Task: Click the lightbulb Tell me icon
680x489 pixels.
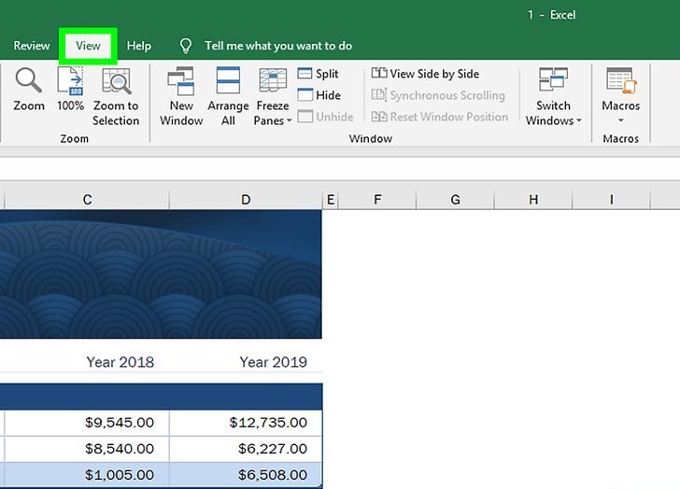Action: tap(186, 46)
